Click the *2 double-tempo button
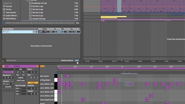Image resolution: width=185 pixels, height=104 pixels. (x=23, y=72)
